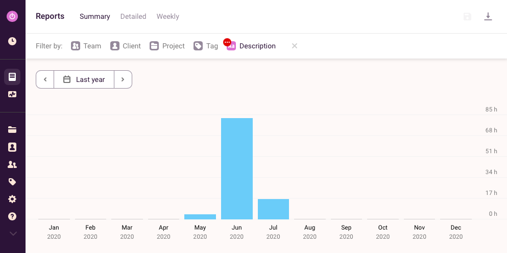Open the Last year date range picker

[84, 79]
